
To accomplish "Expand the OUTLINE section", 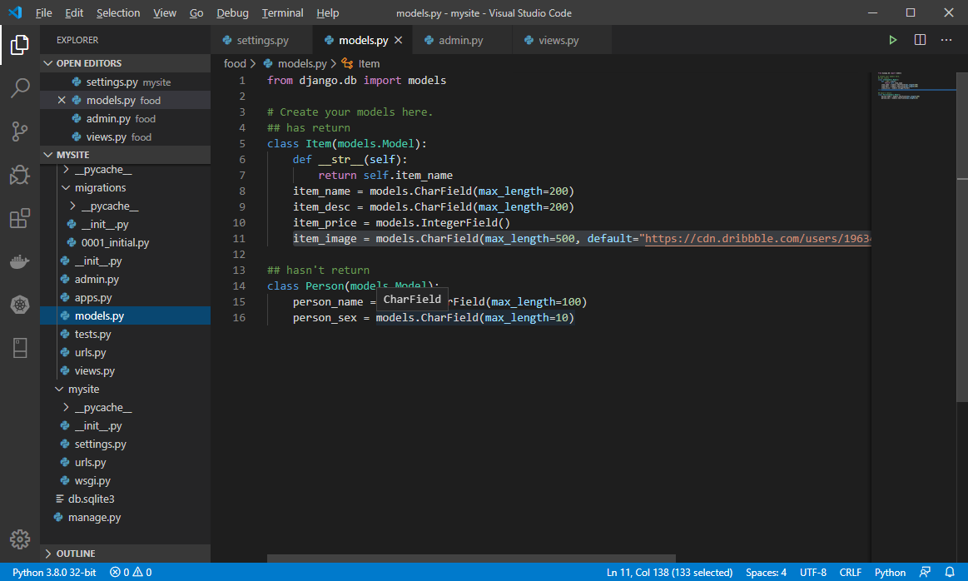I will 126,554.
